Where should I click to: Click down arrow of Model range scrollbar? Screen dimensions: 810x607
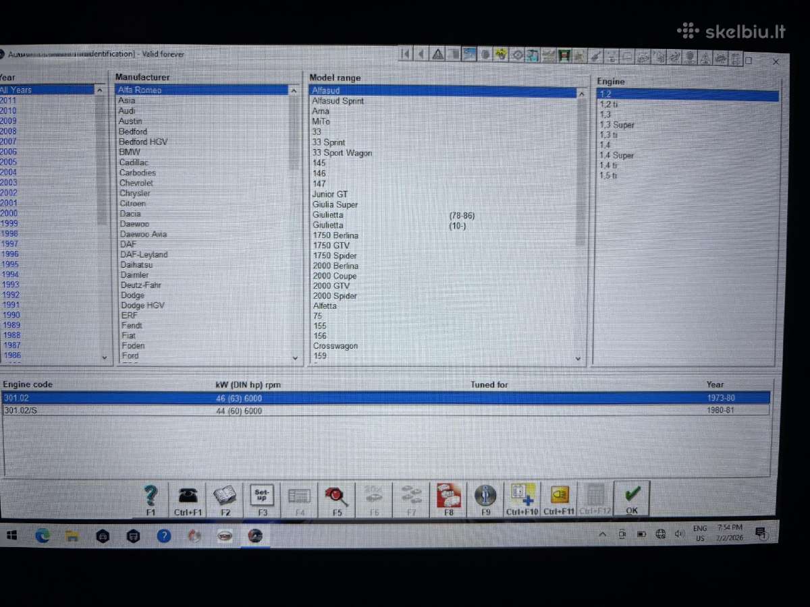click(578, 359)
